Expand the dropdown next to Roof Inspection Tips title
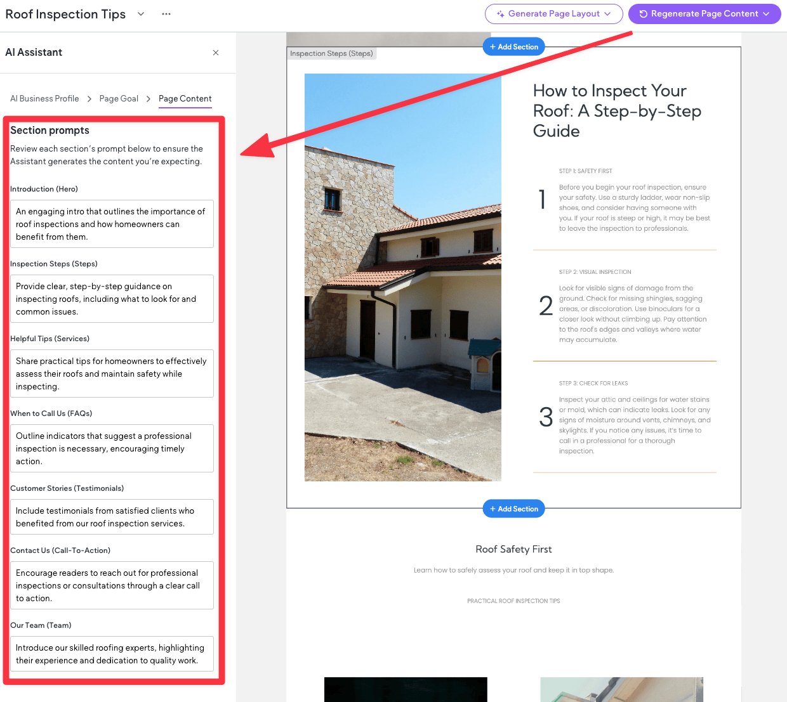Image resolution: width=787 pixels, height=702 pixels. pos(140,14)
